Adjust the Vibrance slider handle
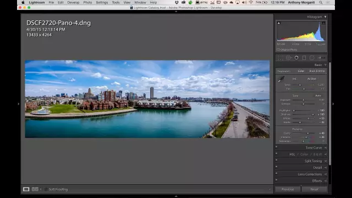 pyautogui.click(x=306, y=137)
